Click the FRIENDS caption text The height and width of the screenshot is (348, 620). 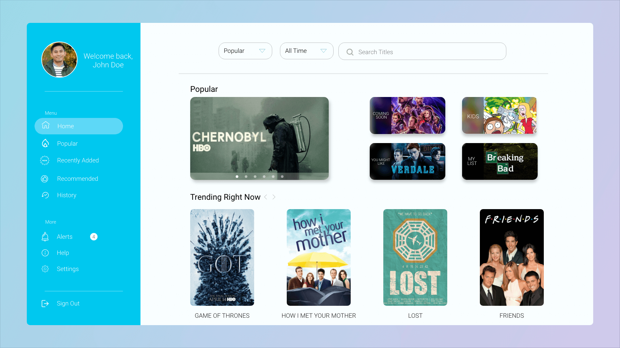[x=512, y=316]
